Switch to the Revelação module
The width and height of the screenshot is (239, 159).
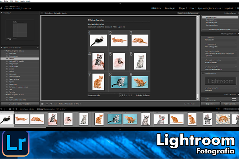pyautogui.click(x=170, y=8)
